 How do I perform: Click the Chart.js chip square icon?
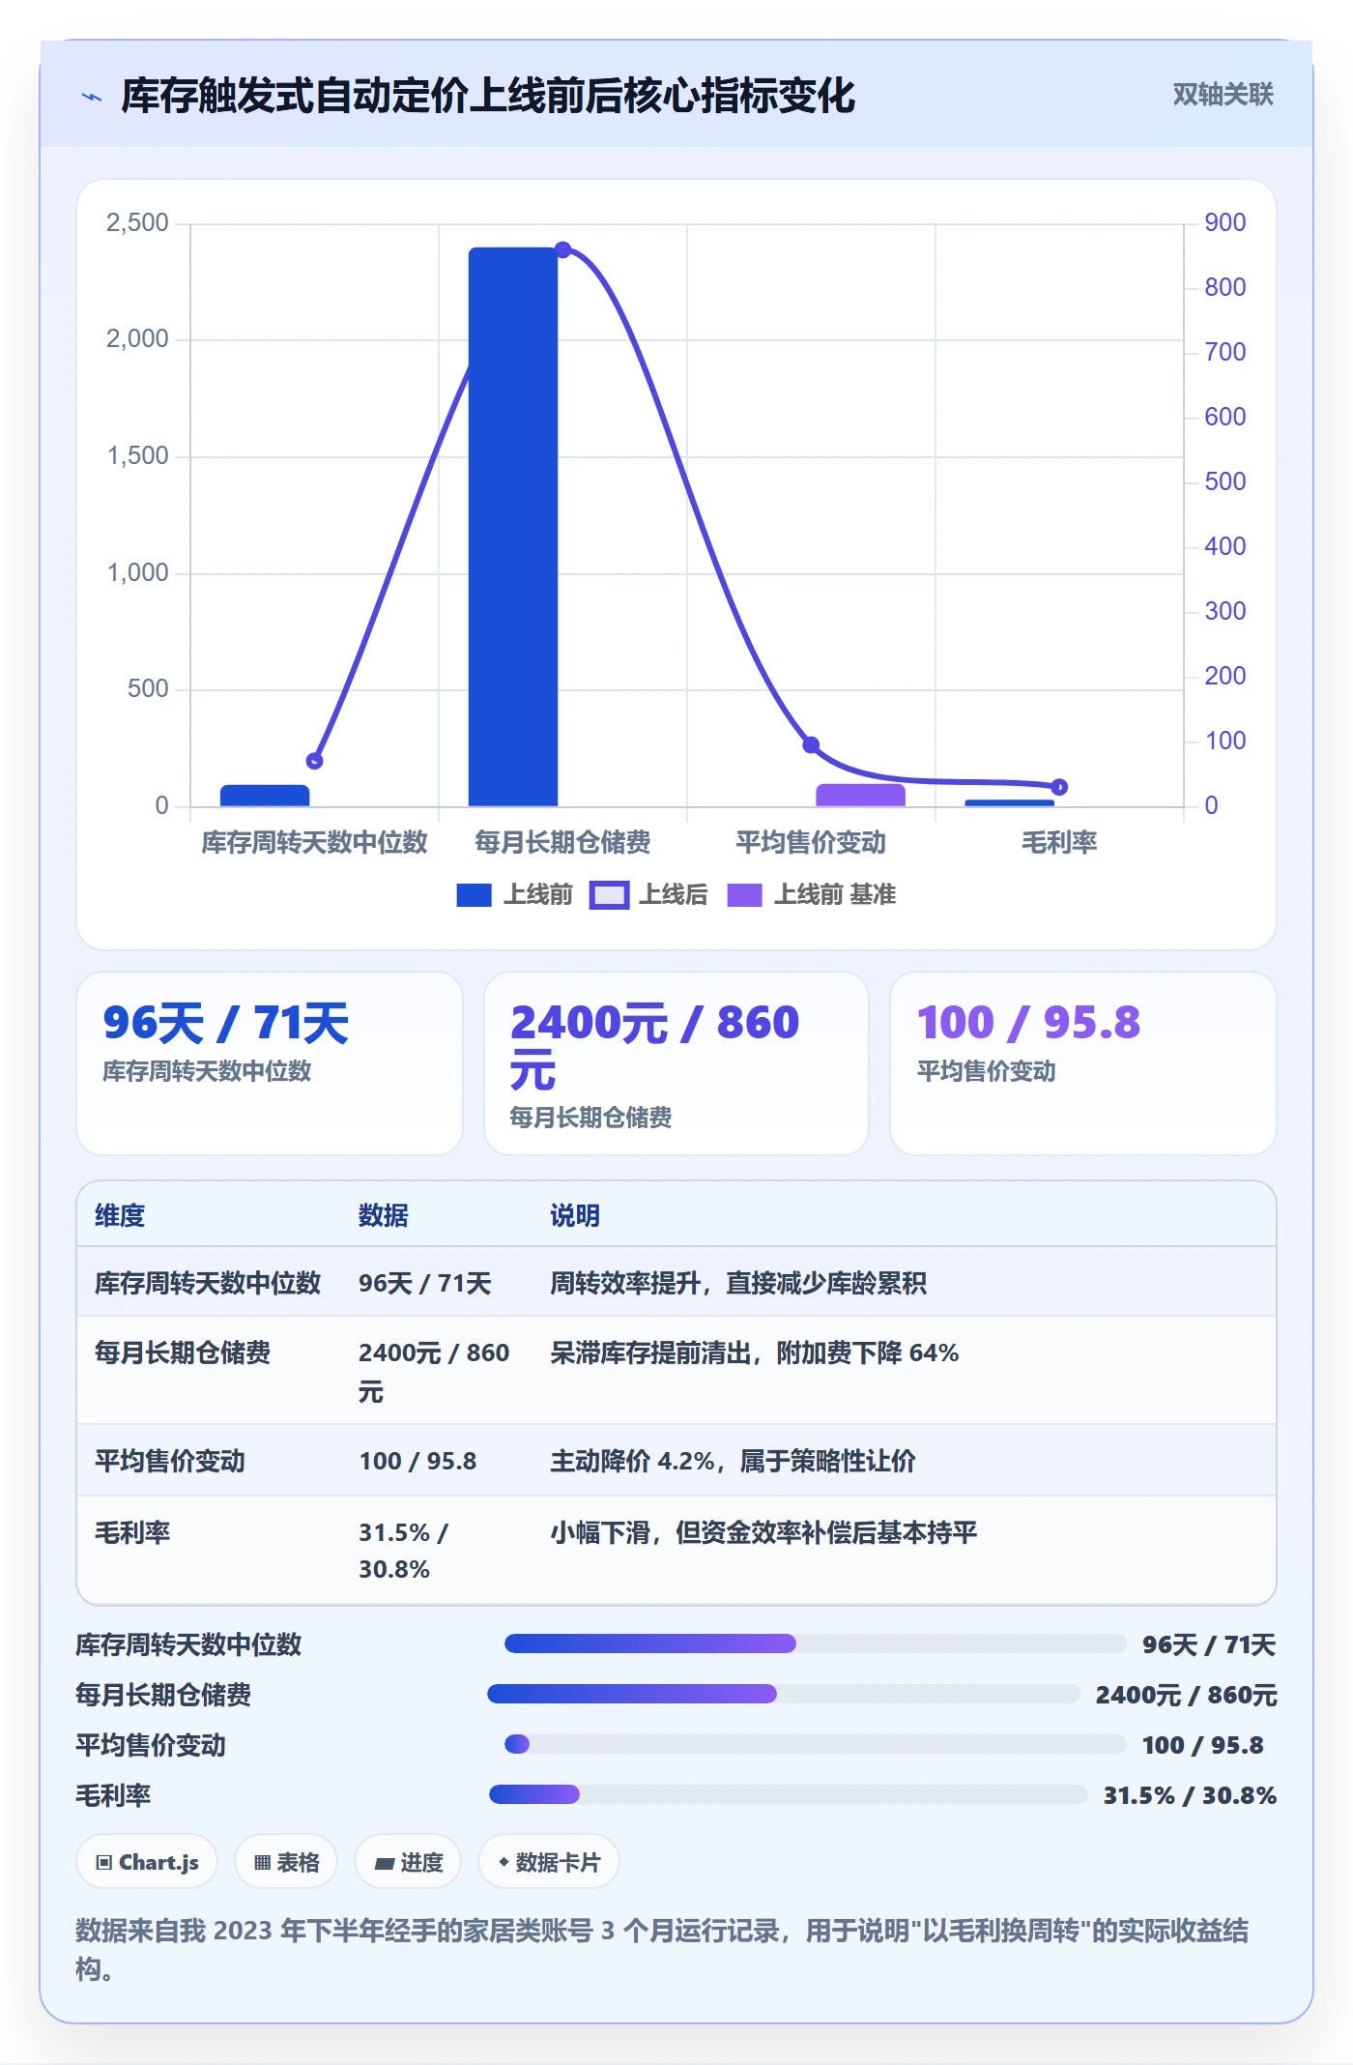104,1863
